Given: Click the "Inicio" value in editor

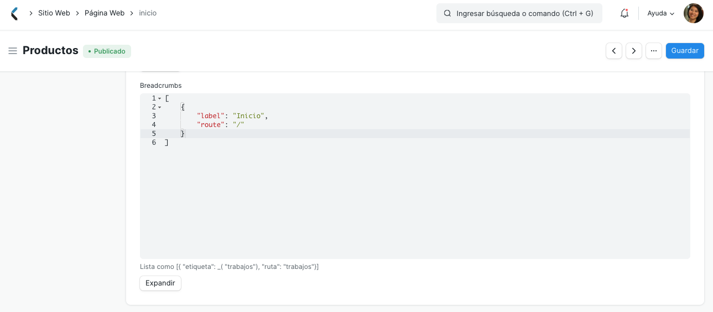Looking at the screenshot, I should pos(248,116).
